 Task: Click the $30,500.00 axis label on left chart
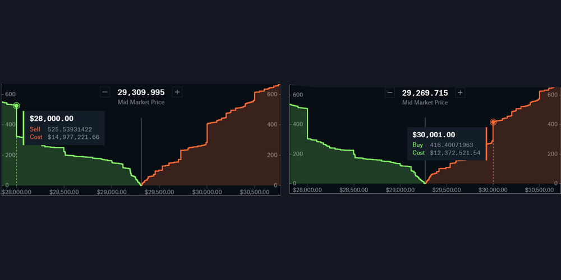[x=255, y=192]
